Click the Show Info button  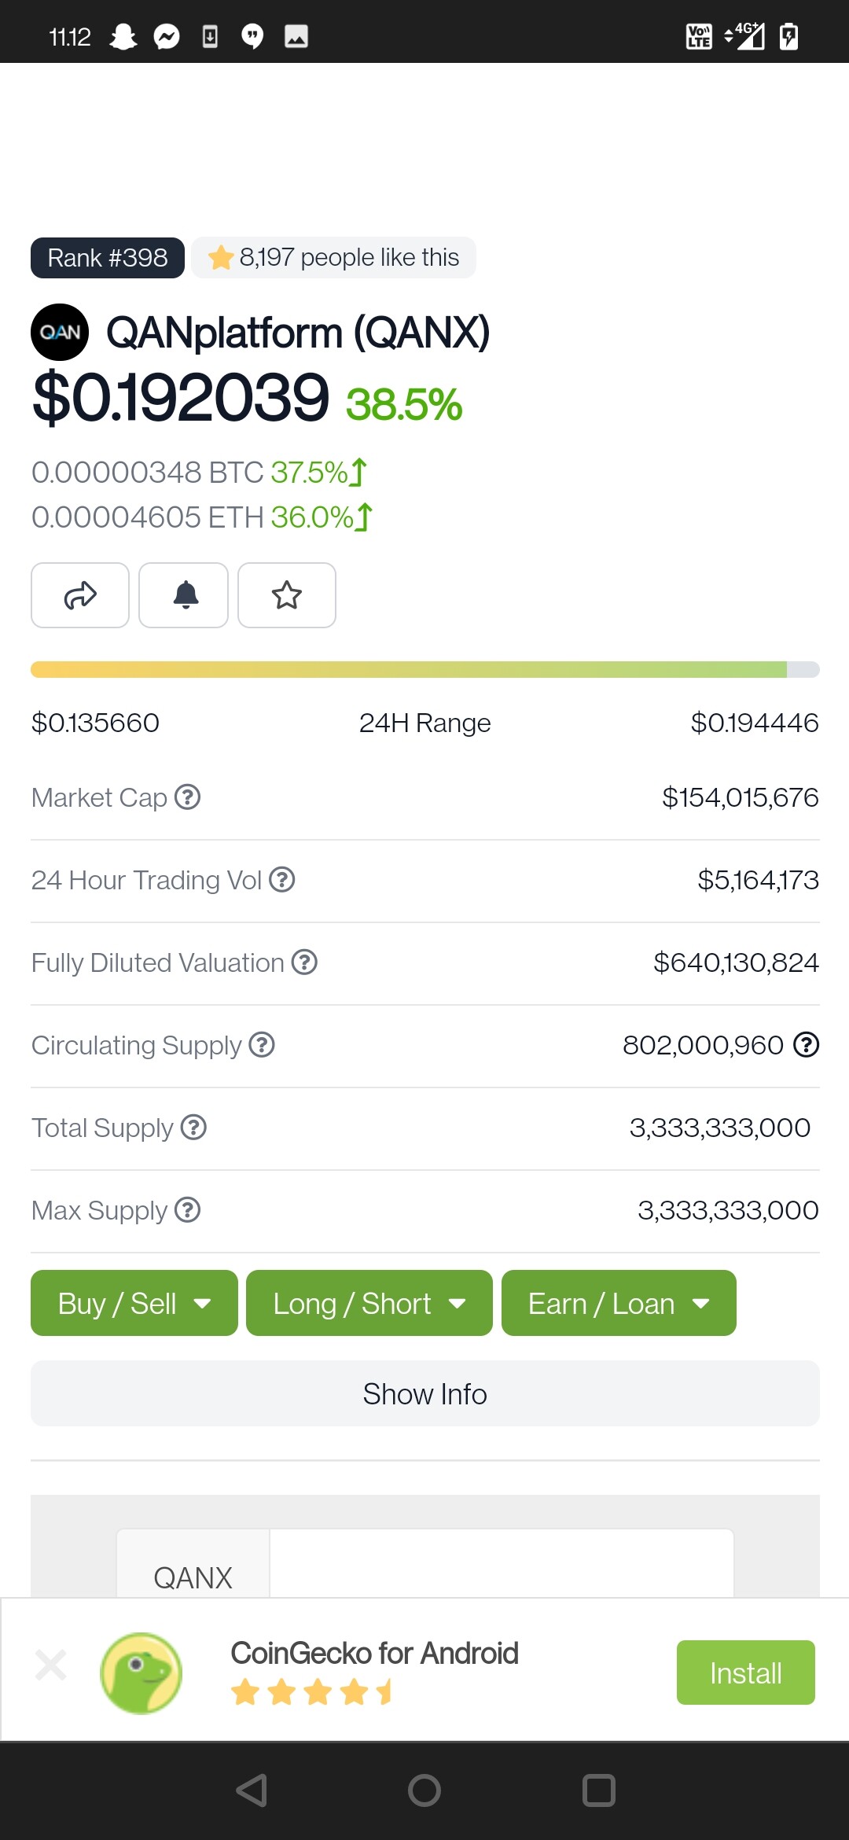pyautogui.click(x=424, y=1393)
